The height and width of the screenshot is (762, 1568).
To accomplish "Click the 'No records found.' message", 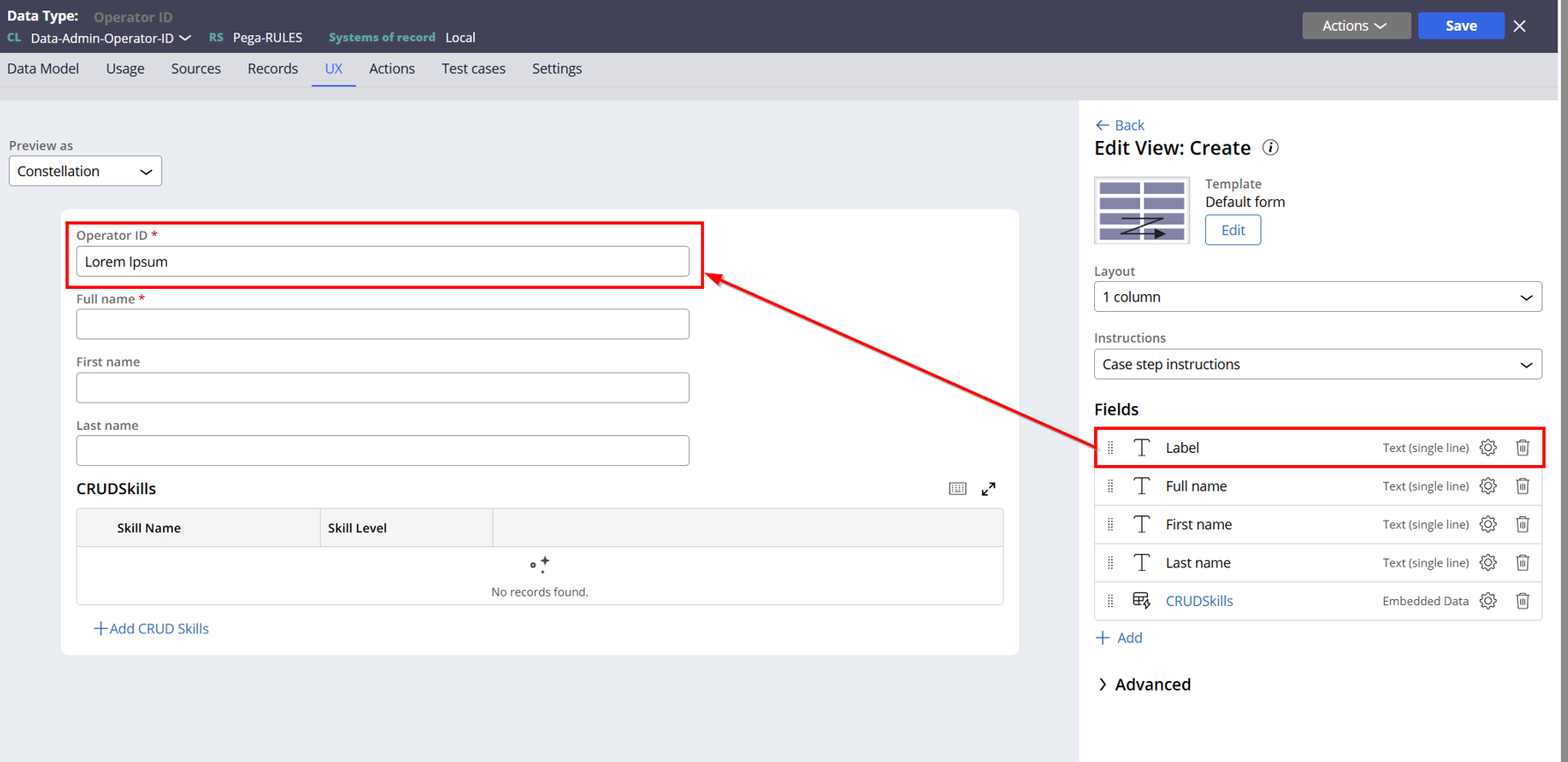I will coord(539,592).
